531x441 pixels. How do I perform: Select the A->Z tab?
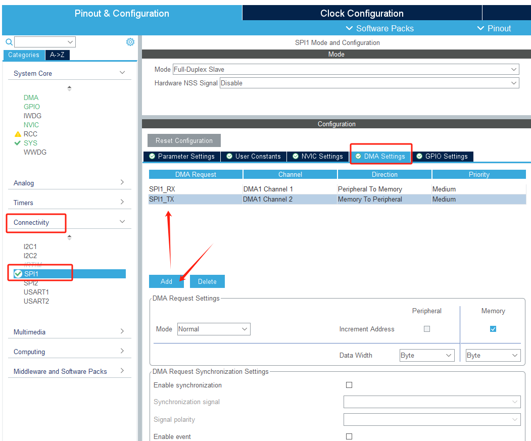click(x=57, y=55)
